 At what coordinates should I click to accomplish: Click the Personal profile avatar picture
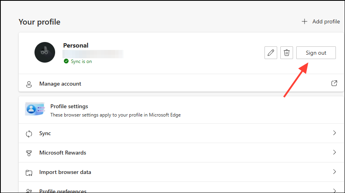coord(45,52)
